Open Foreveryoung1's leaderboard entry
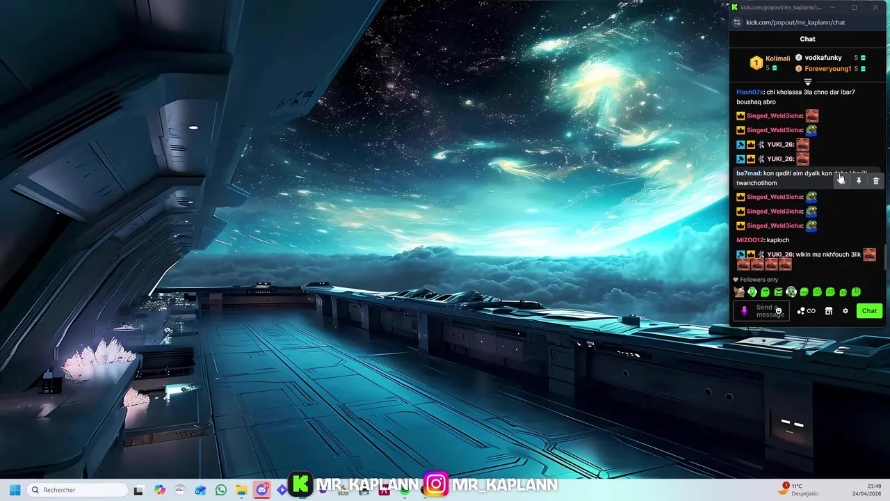This screenshot has height=501, width=890. pos(827,69)
